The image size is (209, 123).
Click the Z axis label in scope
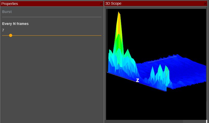[138, 80]
